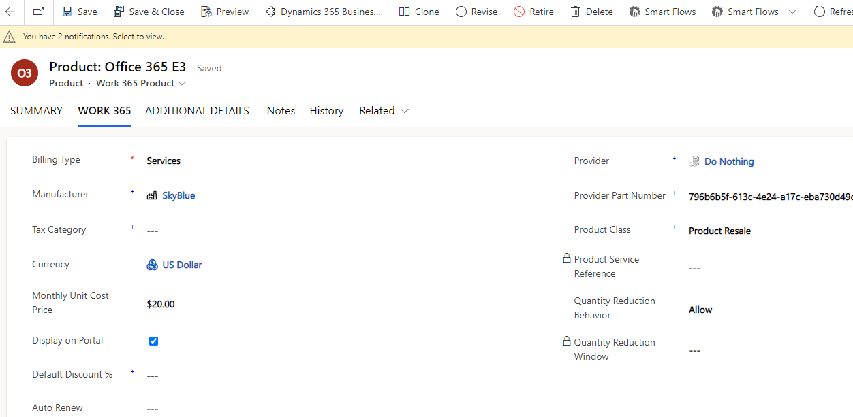Click Billing Type value Services
This screenshot has width=853, height=417.
164,161
